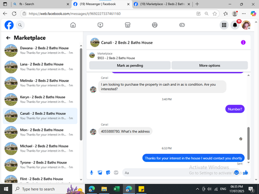The image size is (259, 194).
Task: Click conversation list scroll down arrow
Action: pos(81,180)
